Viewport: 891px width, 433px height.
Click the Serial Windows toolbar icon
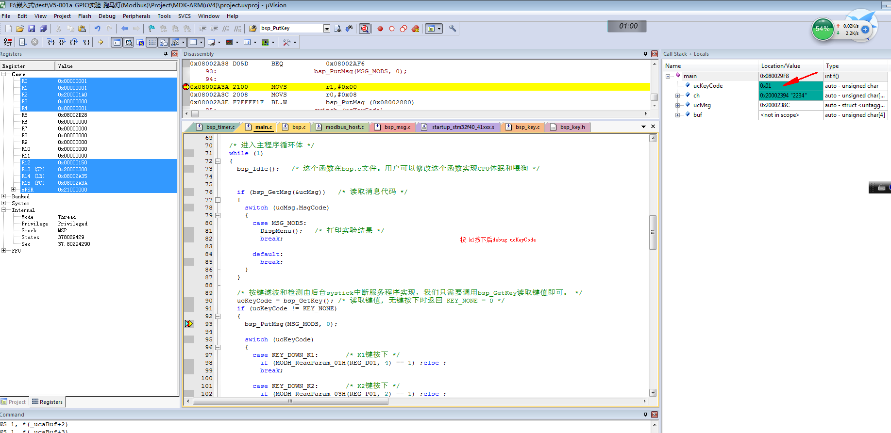point(212,42)
